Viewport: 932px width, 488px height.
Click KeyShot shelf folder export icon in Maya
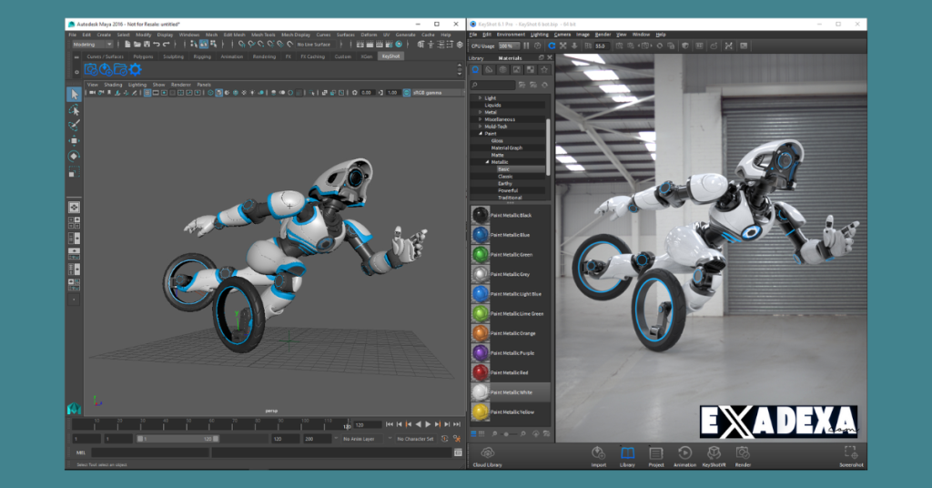pyautogui.click(x=120, y=69)
